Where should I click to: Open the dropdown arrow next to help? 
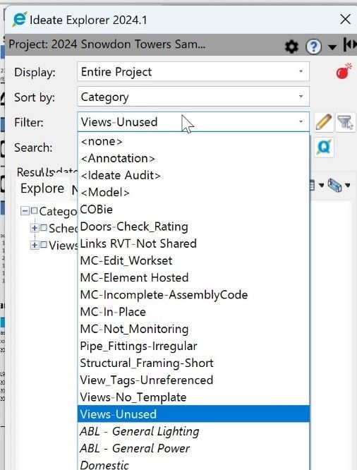click(x=332, y=47)
